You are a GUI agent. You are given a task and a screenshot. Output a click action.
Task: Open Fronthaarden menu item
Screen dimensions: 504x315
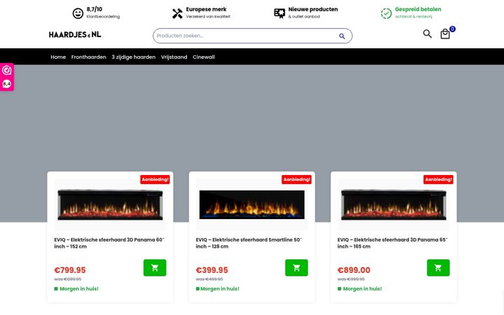click(89, 57)
